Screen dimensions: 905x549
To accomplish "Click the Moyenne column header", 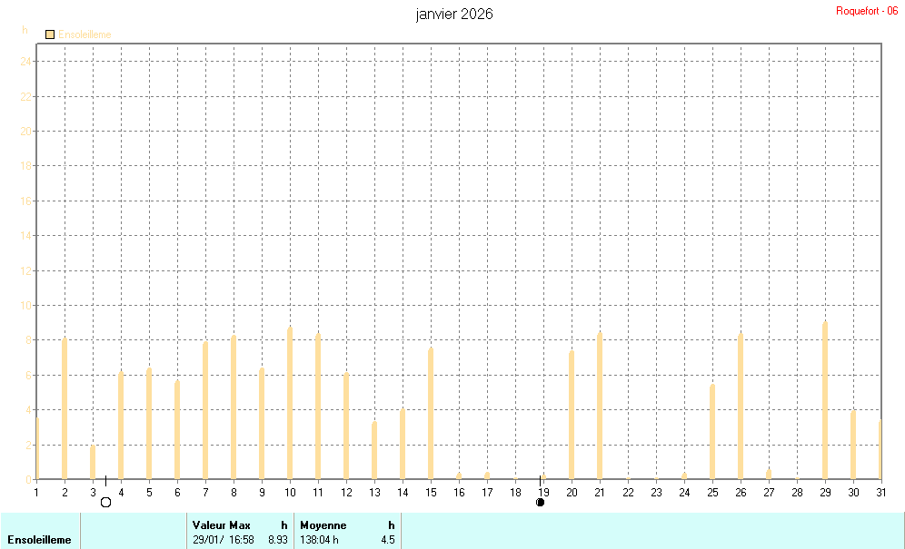I will coord(323,525).
